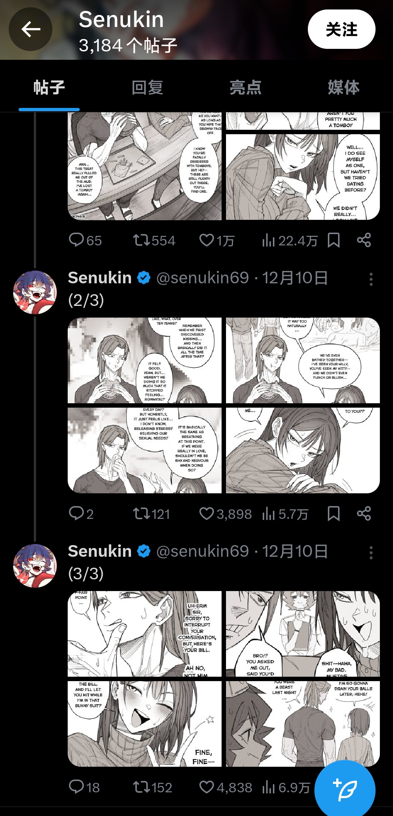393x816 pixels.
Task: Bookmark the post with 22.4万 views
Action: (x=334, y=240)
